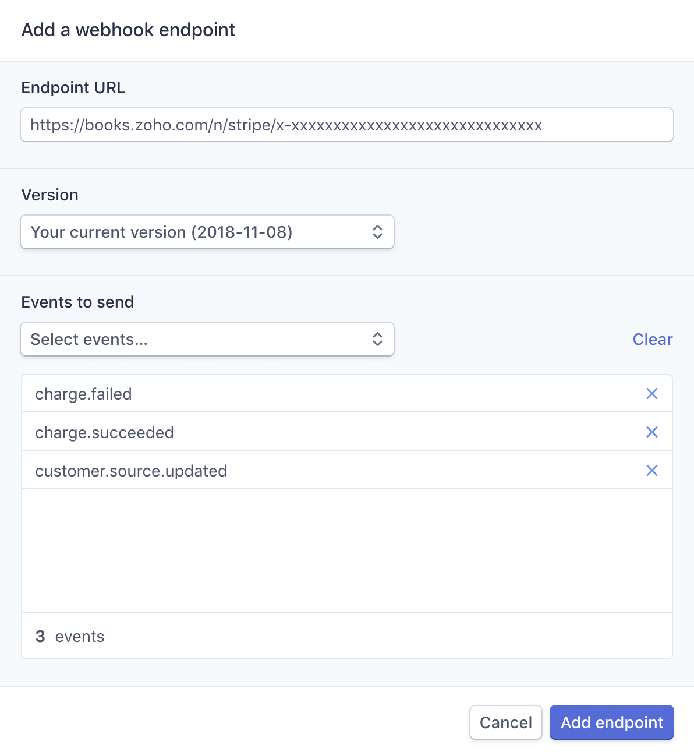Click the X icon beside charge.failed
Viewport: 694px width, 755px height.
pos(651,393)
